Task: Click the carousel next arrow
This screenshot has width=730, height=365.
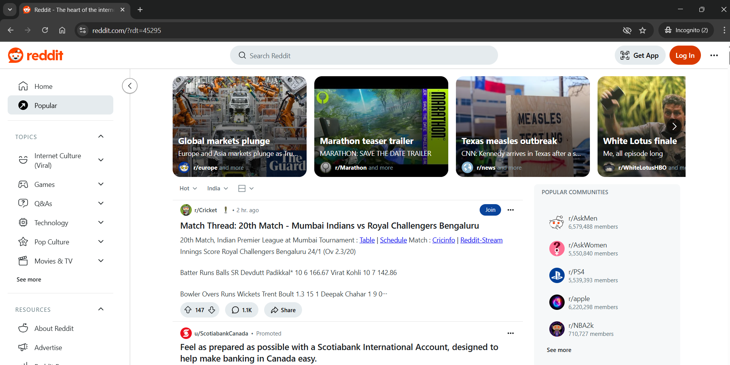Action: point(674,126)
